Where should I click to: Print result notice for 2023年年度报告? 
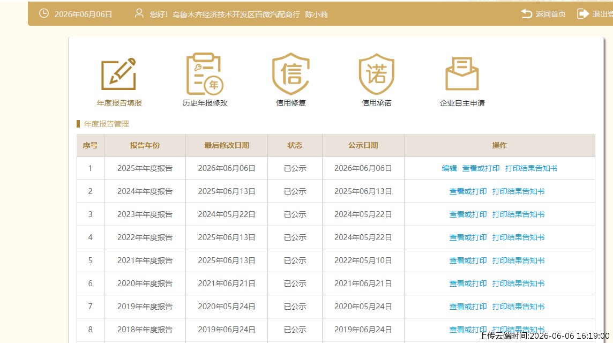click(518, 214)
